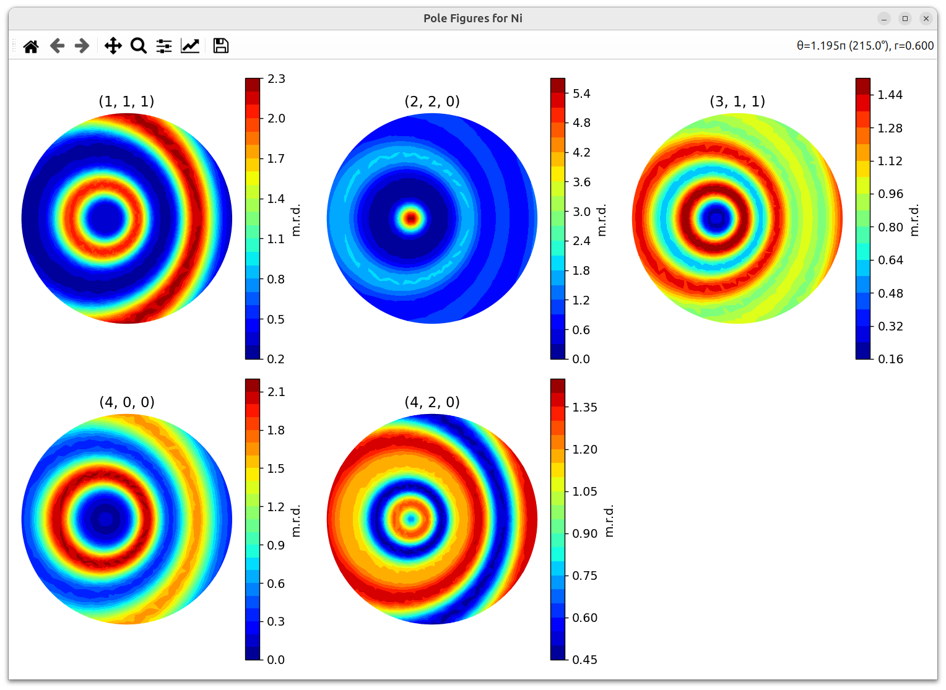This screenshot has height=690, width=946.
Task: Click the m.r.d. label of the (4, 2, 0) colorbar
Action: pos(609,520)
